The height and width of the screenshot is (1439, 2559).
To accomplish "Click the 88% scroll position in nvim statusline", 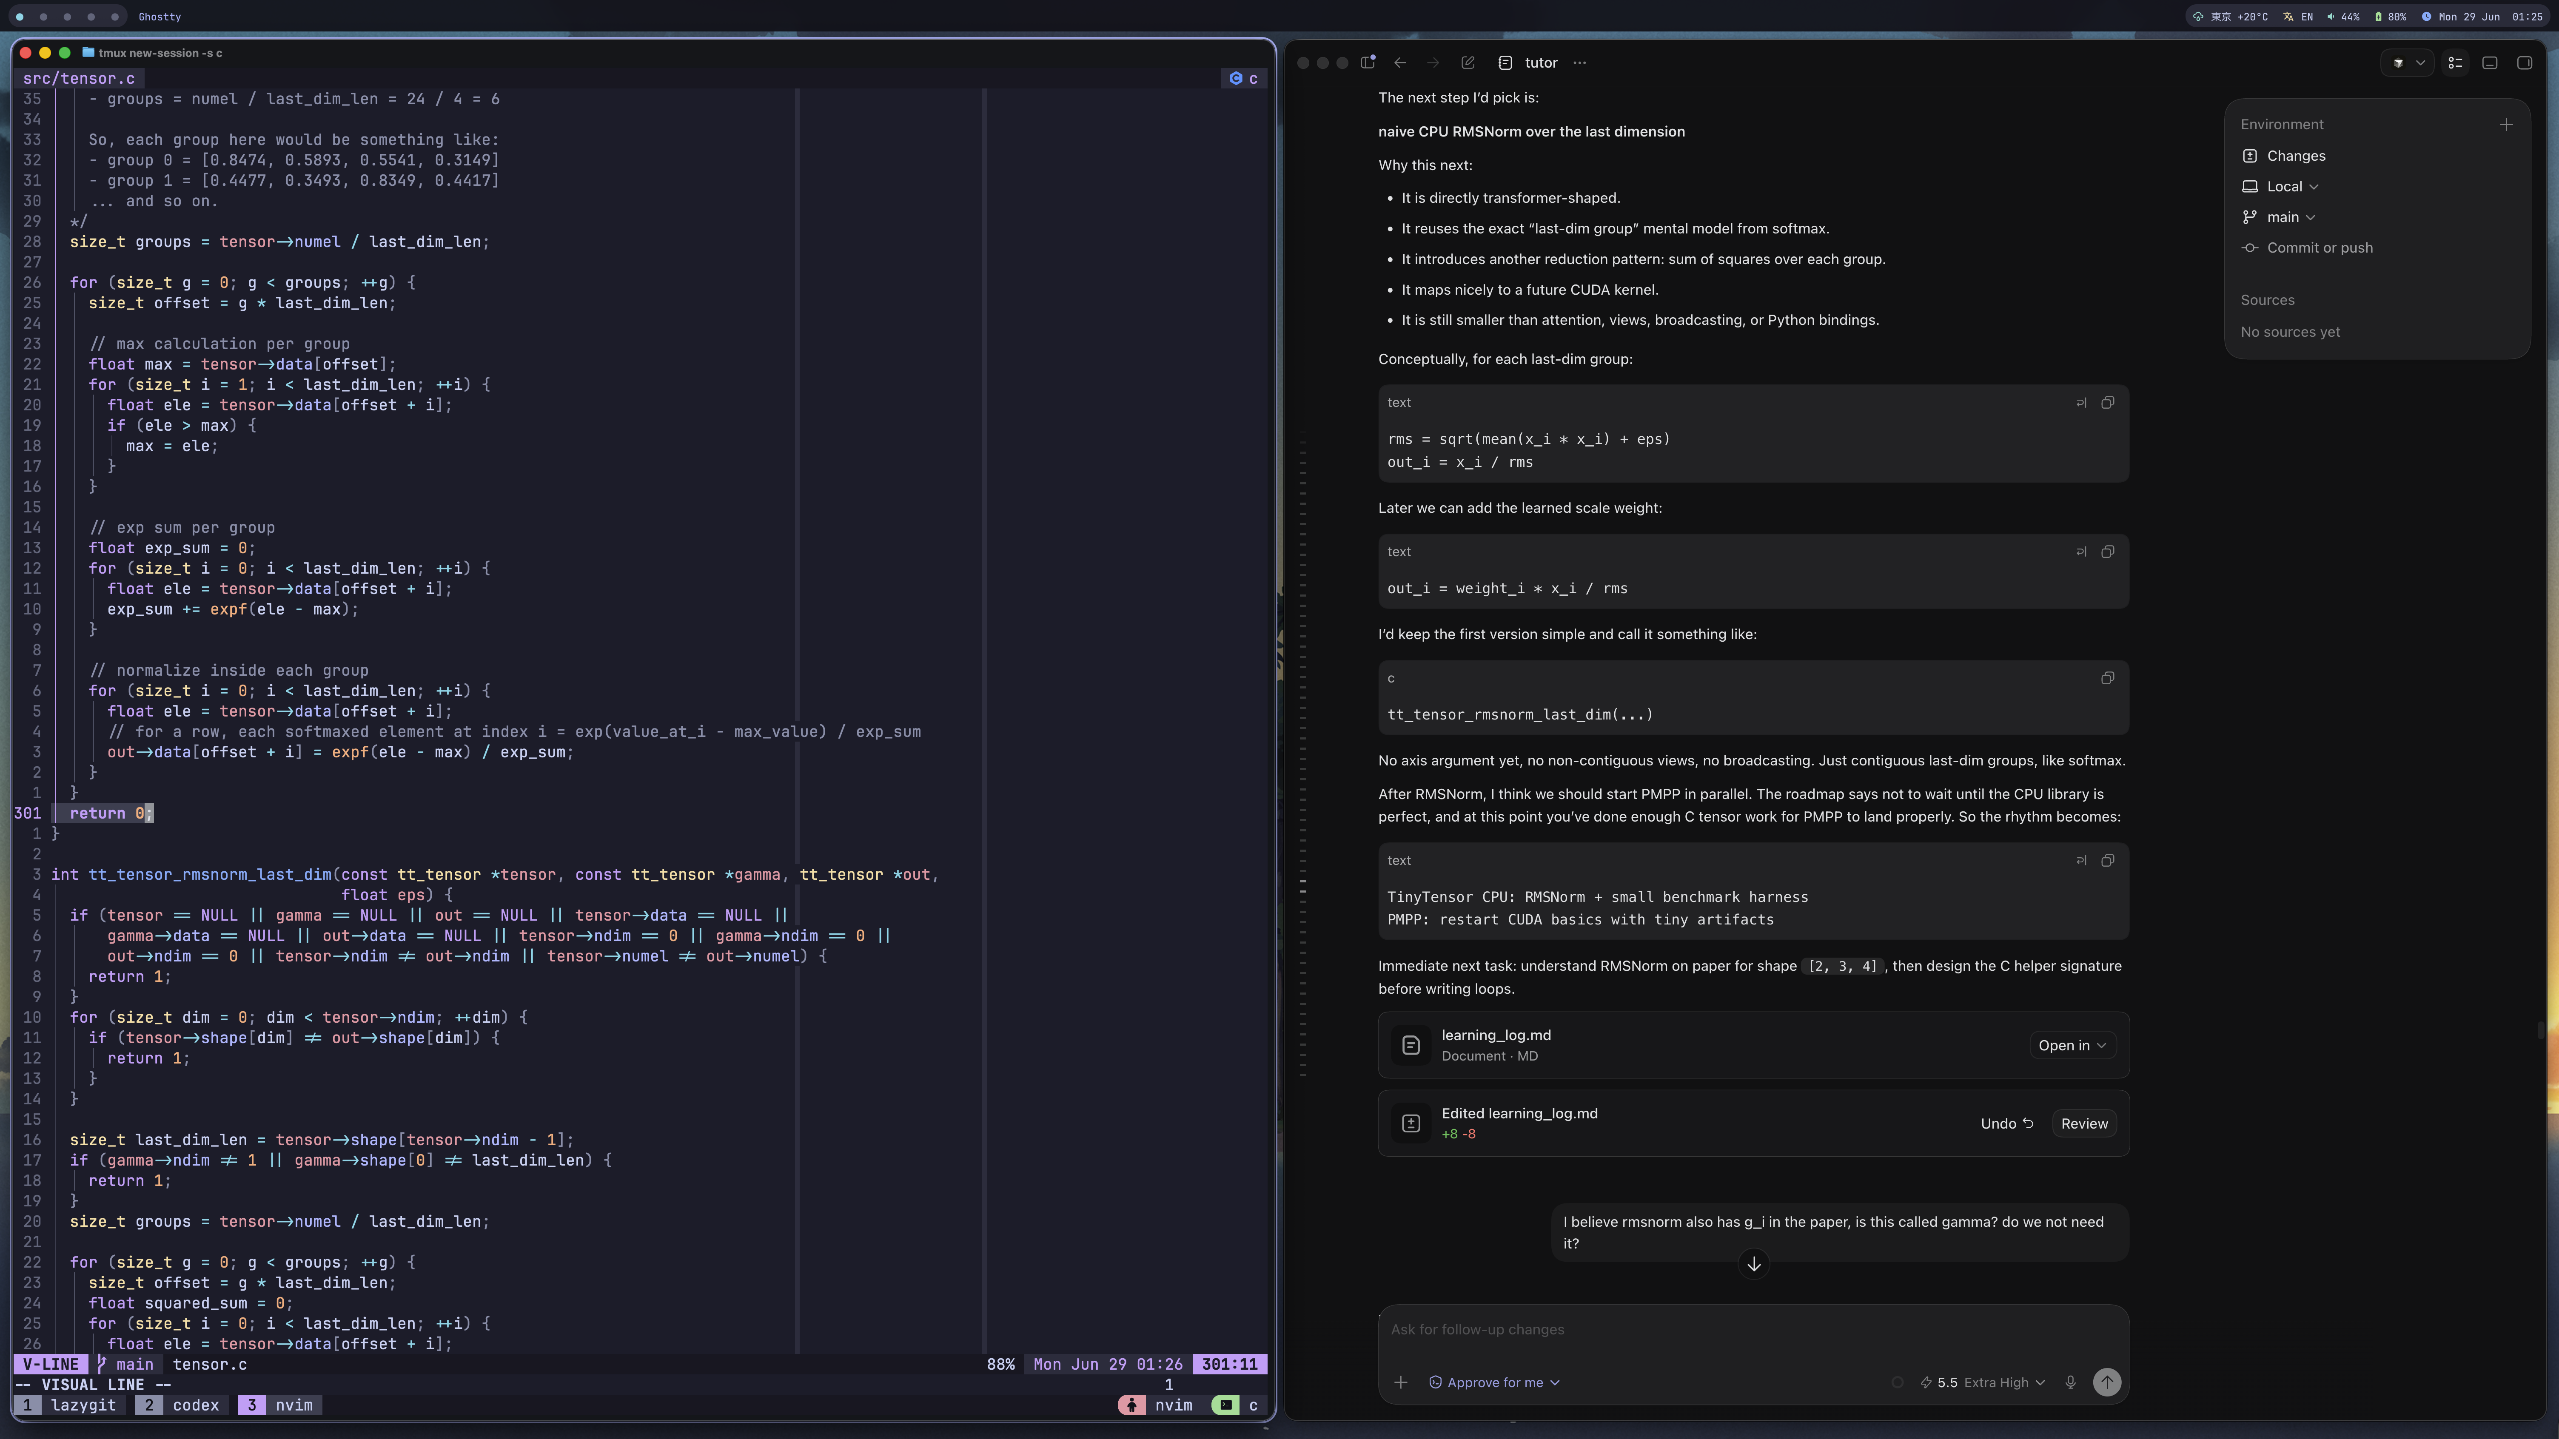I will coord(1000,1365).
